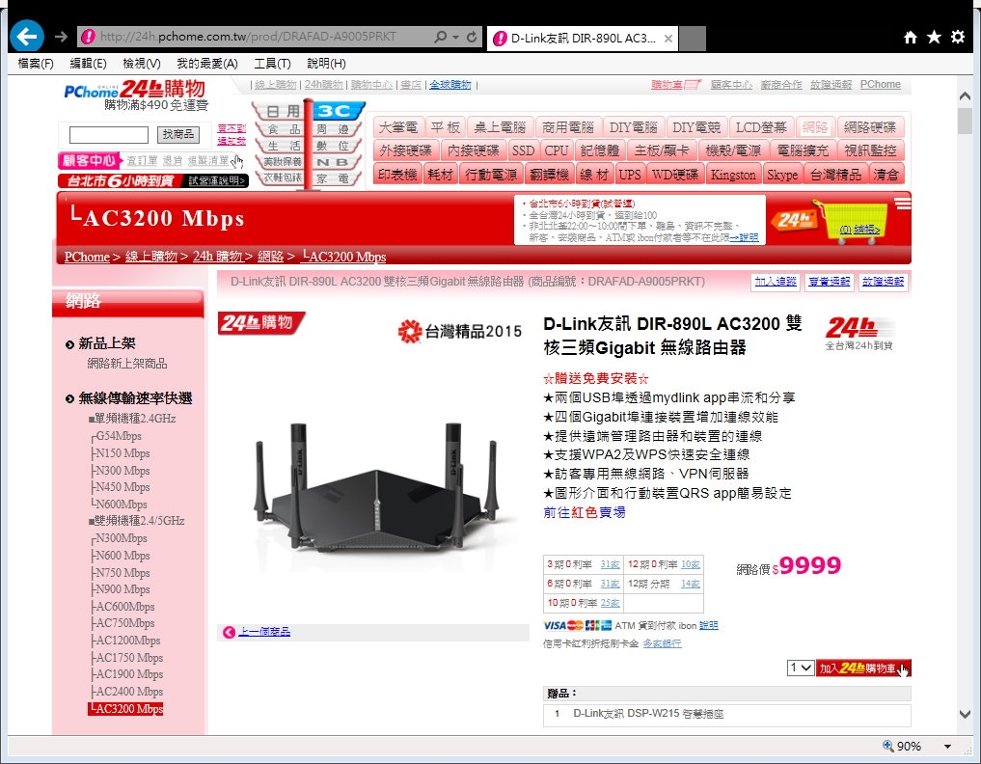Viewport: 981px width, 764px height.
Task: Click the 顧客中心 pink button
Action: [89, 161]
